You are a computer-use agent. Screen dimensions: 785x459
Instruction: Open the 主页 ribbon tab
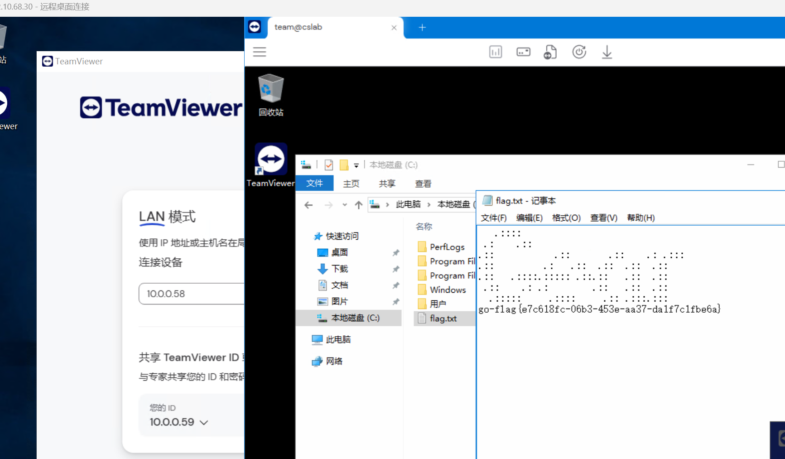[x=351, y=184]
